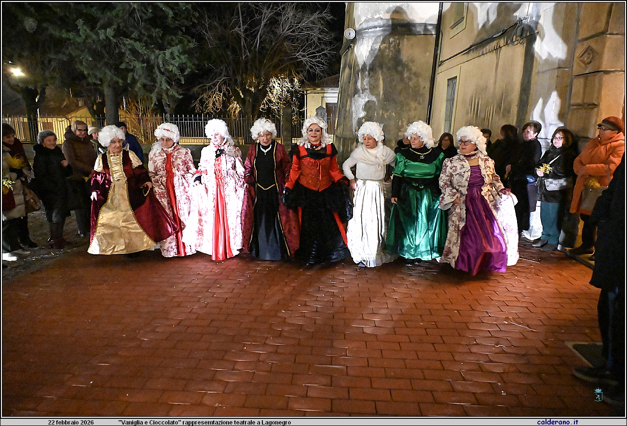
Task: Click the diamond carving on the stone pillar
Action: pyautogui.click(x=586, y=56)
